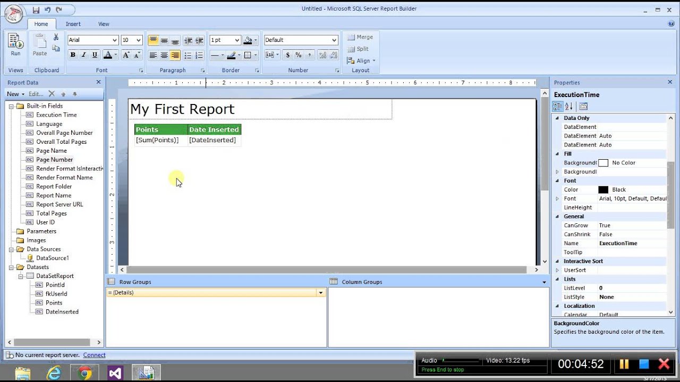This screenshot has height=382, width=680.
Task: Click the Connect link in status bar
Action: point(94,354)
